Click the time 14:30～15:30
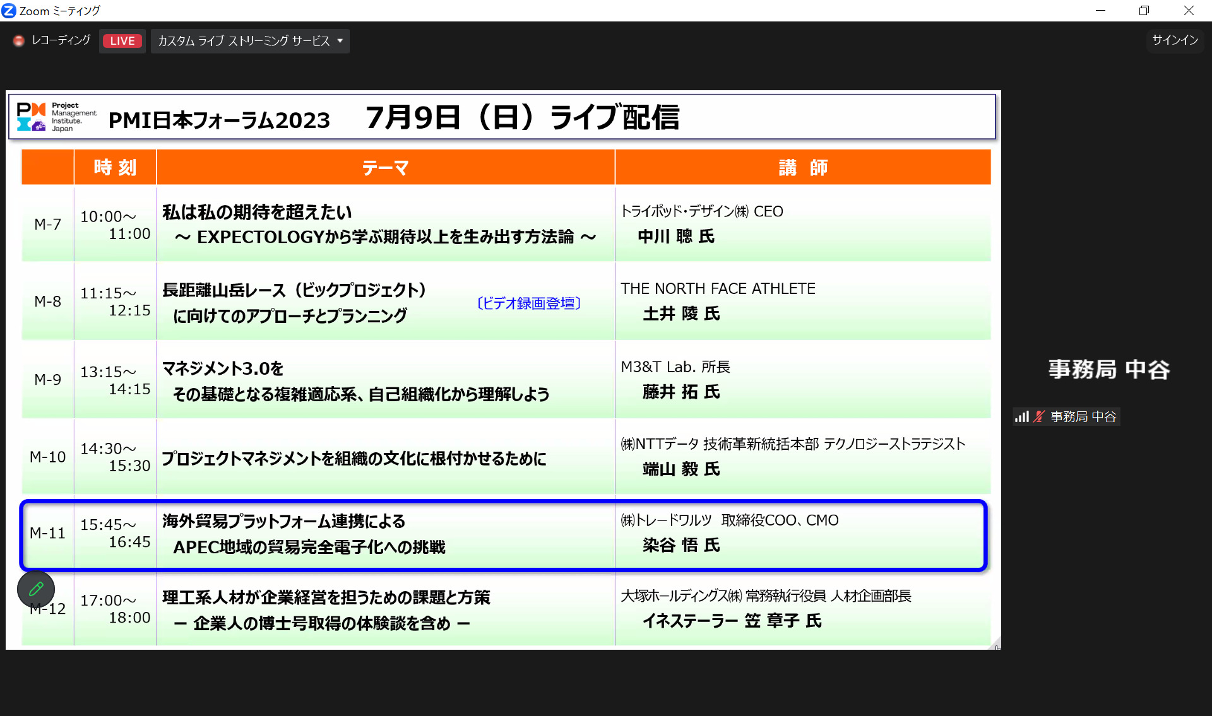 [116, 457]
